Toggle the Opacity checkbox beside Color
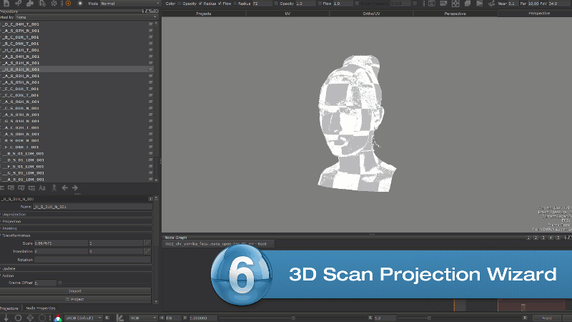572x322 pixels. pos(179,4)
